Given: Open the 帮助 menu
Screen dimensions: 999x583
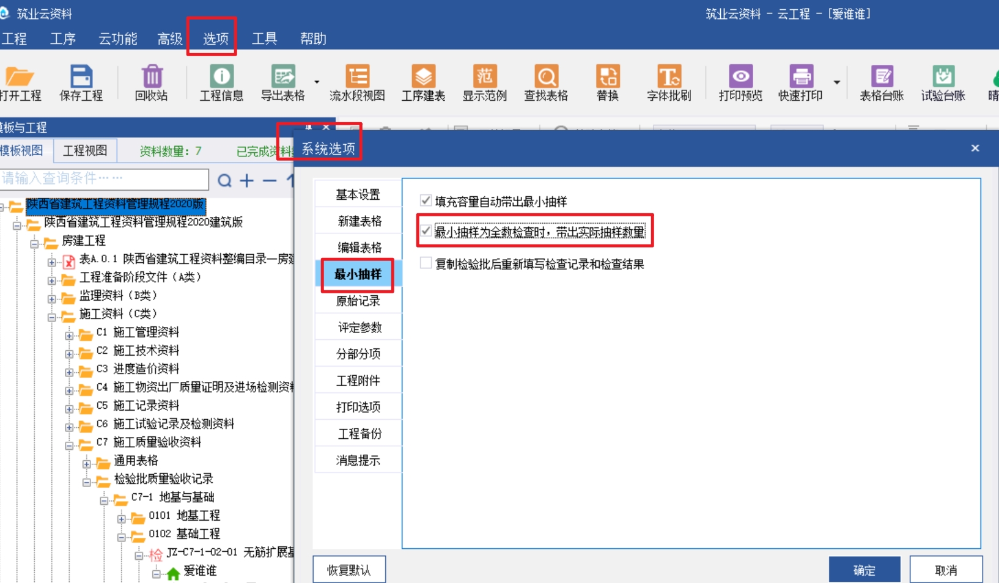Looking at the screenshot, I should tap(313, 38).
